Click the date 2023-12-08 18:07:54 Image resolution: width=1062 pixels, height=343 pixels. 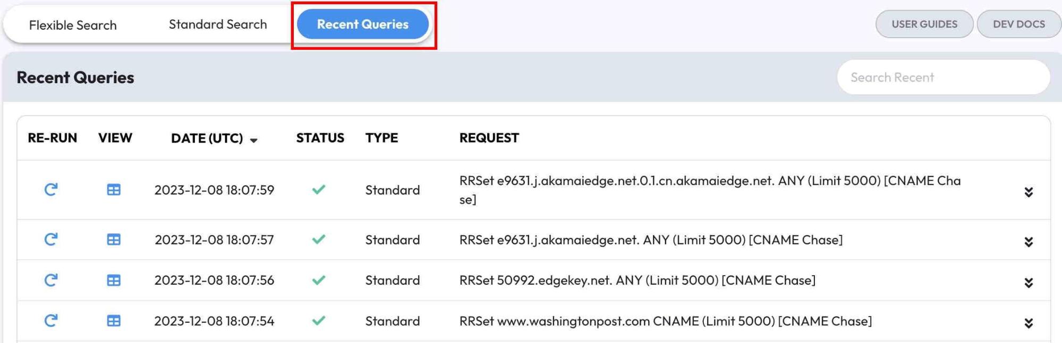(x=214, y=321)
